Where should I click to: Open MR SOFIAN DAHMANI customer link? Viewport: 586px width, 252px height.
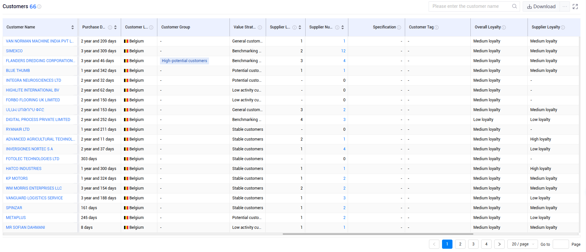(x=25, y=227)
